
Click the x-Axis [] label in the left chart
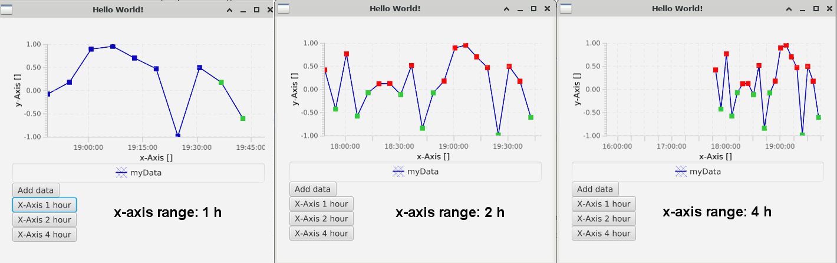[156, 157]
